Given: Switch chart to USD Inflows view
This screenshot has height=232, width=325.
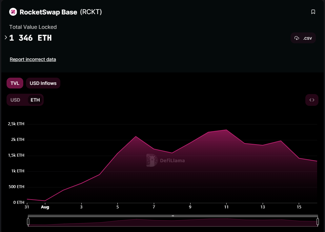Looking at the screenshot, I should (43, 83).
